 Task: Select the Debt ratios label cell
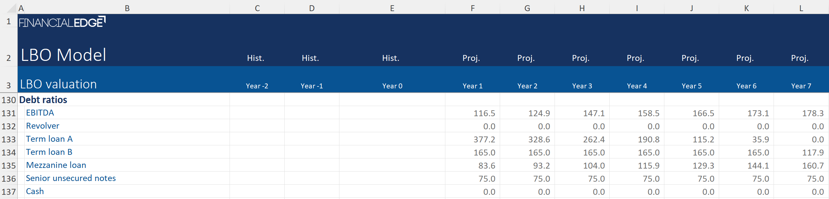tap(43, 100)
